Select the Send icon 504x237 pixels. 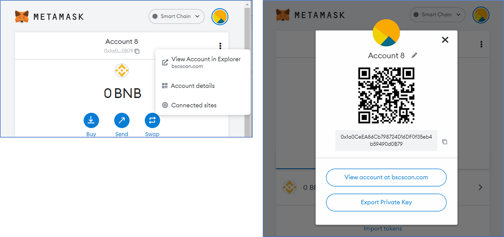tap(122, 120)
